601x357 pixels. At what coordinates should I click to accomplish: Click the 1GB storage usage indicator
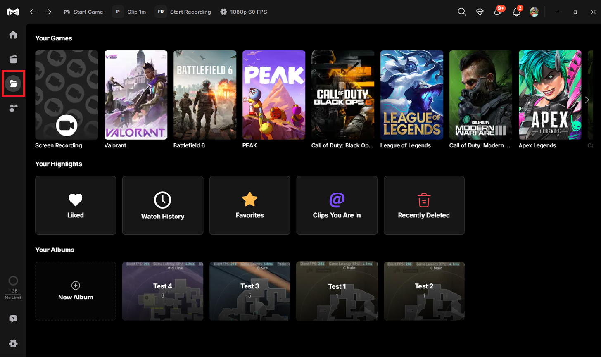13,288
